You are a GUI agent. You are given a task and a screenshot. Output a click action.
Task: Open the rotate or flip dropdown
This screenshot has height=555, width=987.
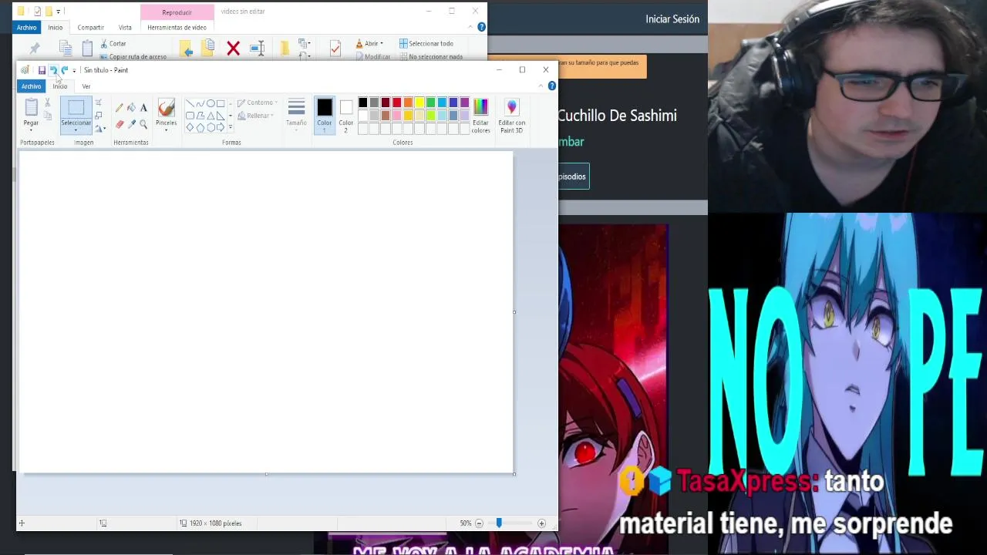[100, 129]
